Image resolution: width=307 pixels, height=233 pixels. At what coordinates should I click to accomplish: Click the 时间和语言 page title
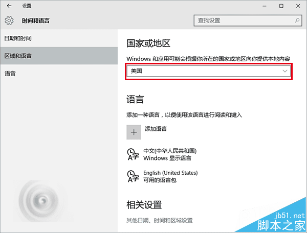36,20
